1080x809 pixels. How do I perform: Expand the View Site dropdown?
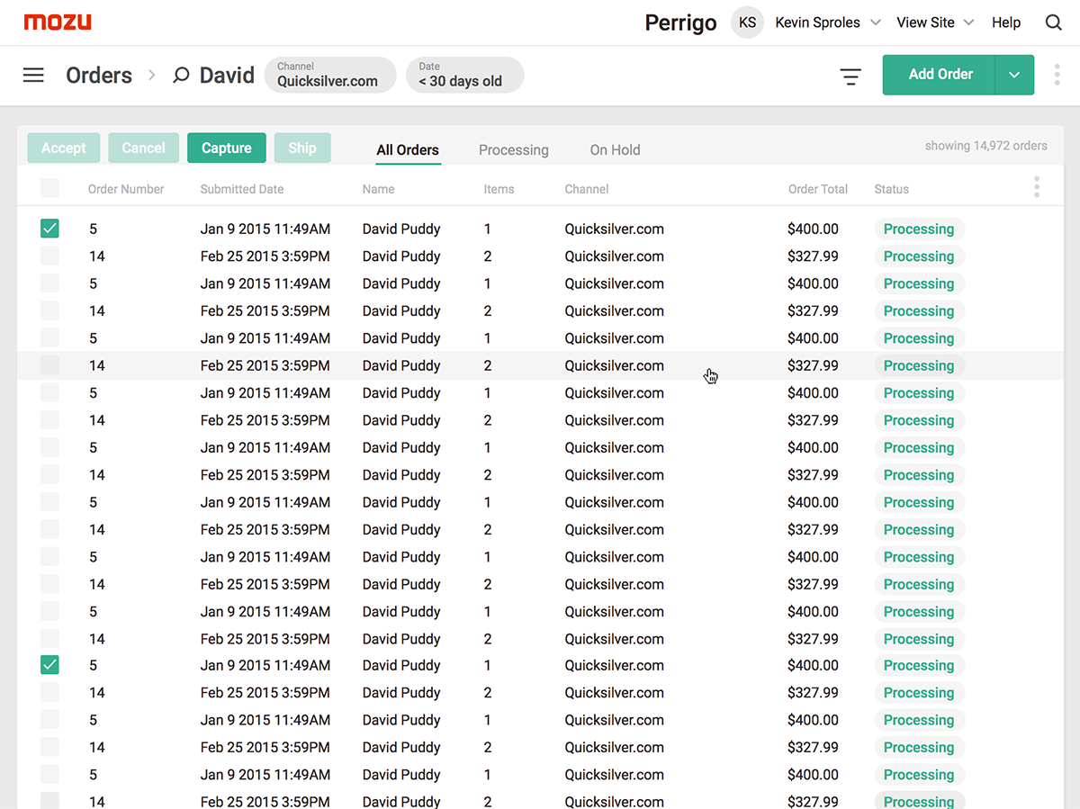[969, 22]
